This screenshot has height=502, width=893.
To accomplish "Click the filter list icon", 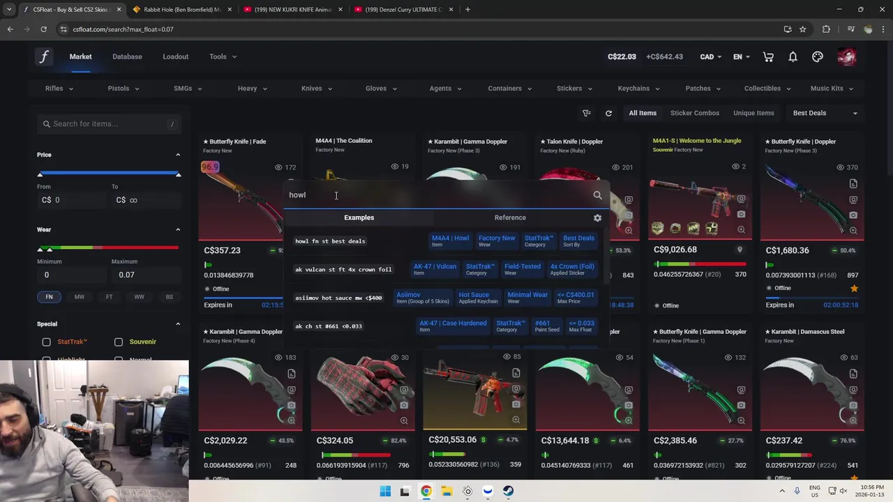I will click(587, 113).
